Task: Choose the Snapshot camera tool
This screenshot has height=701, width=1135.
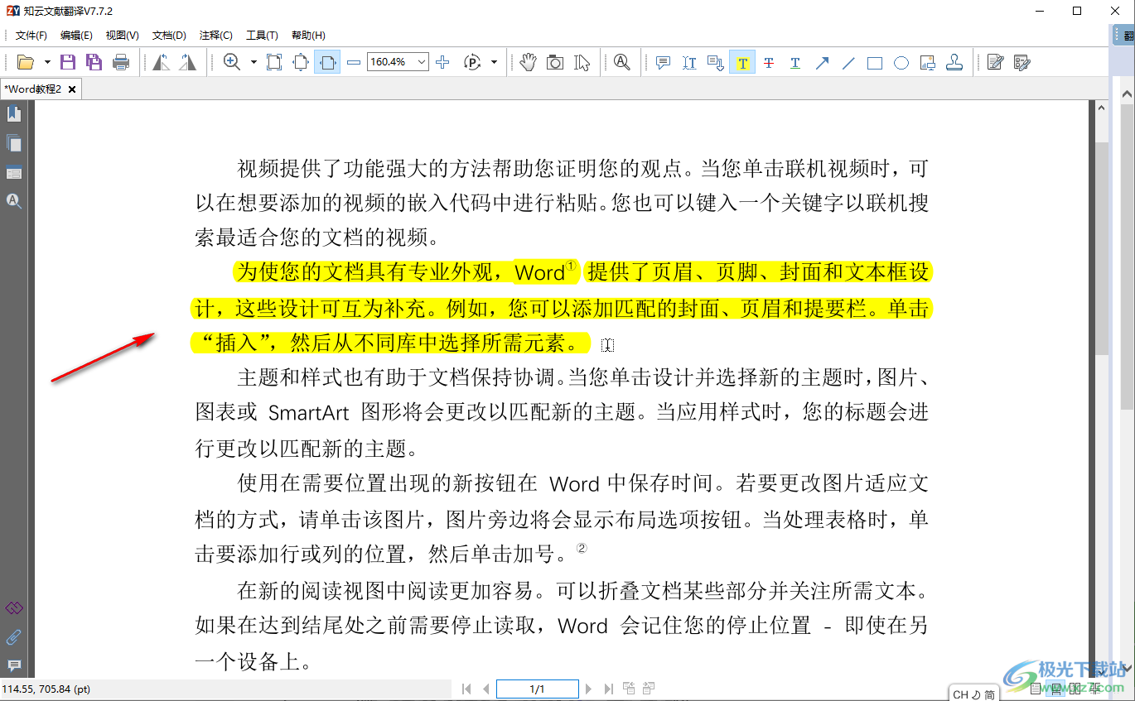Action: 555,62
